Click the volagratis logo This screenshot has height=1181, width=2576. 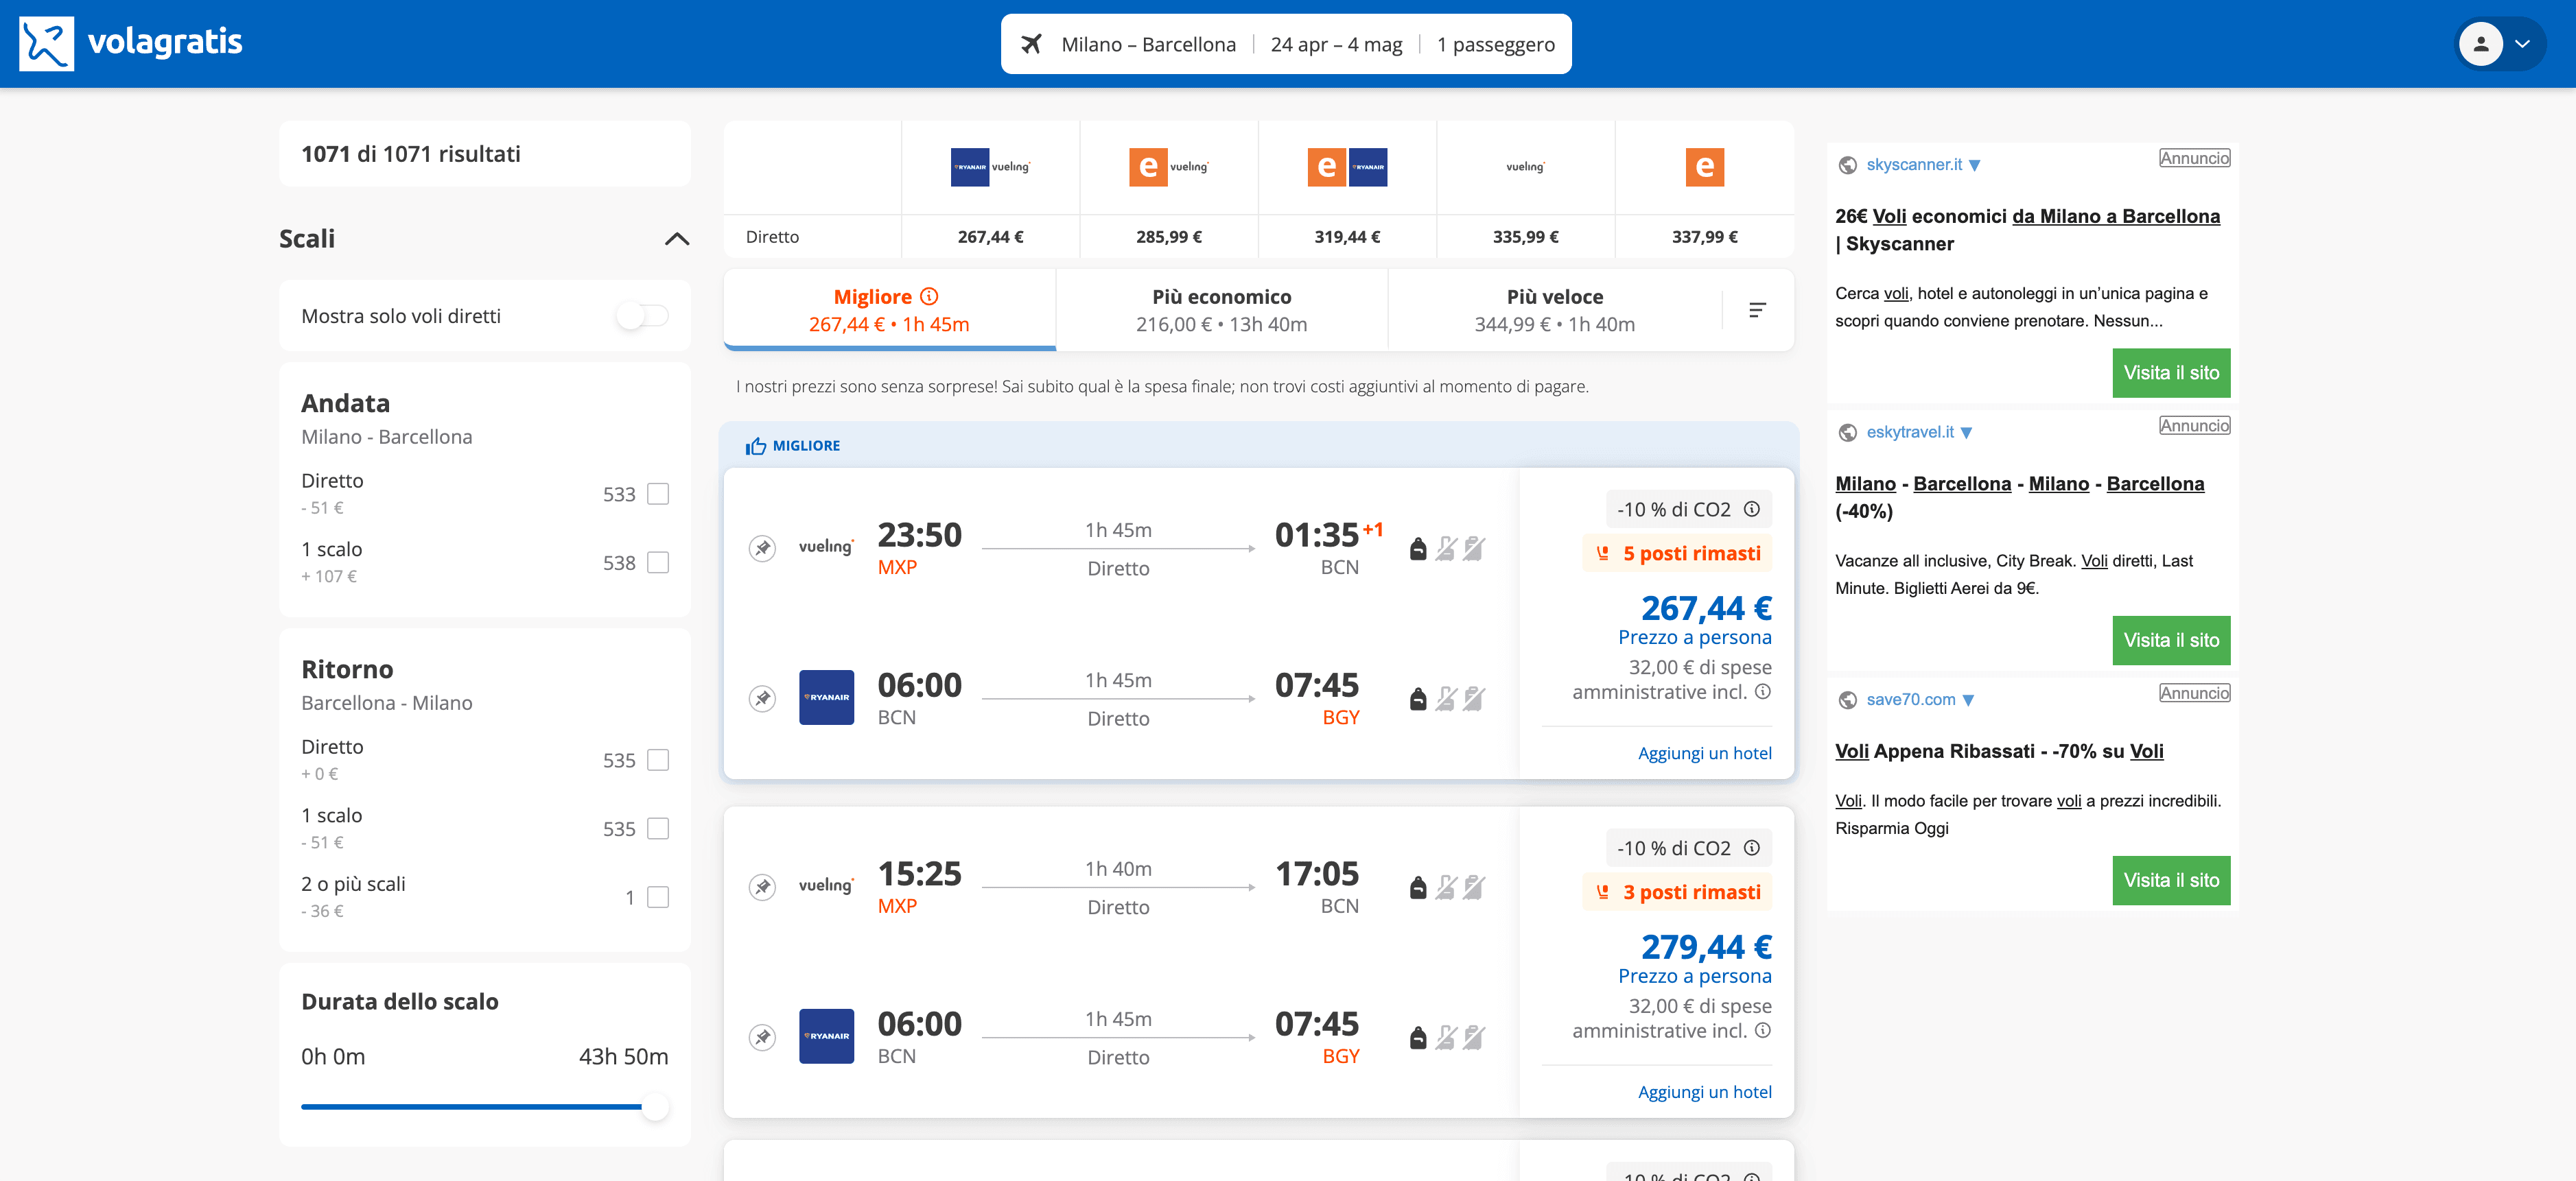click(130, 43)
